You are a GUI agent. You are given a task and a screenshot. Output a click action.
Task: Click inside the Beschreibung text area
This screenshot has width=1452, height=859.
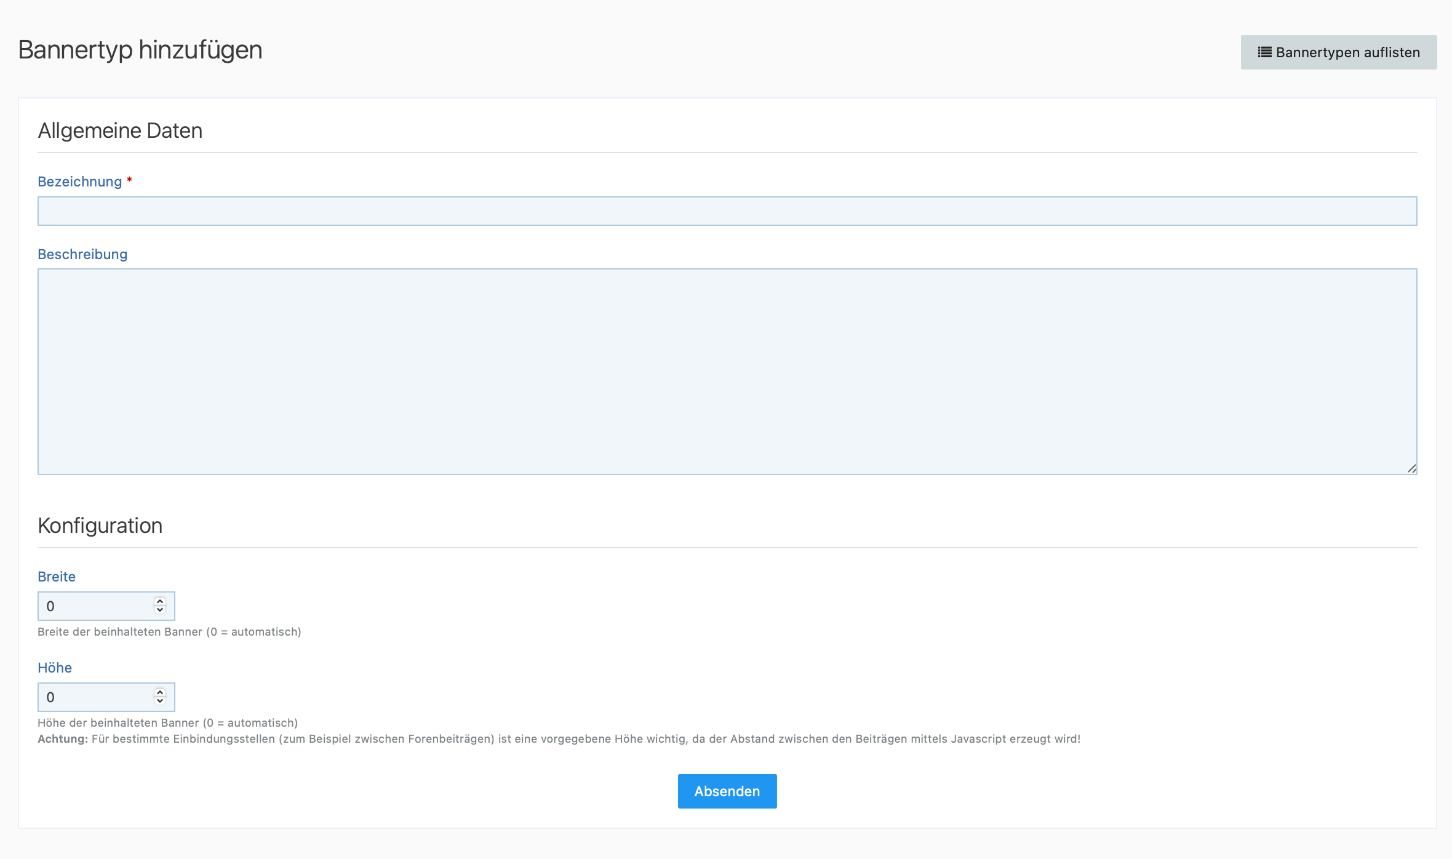727,371
